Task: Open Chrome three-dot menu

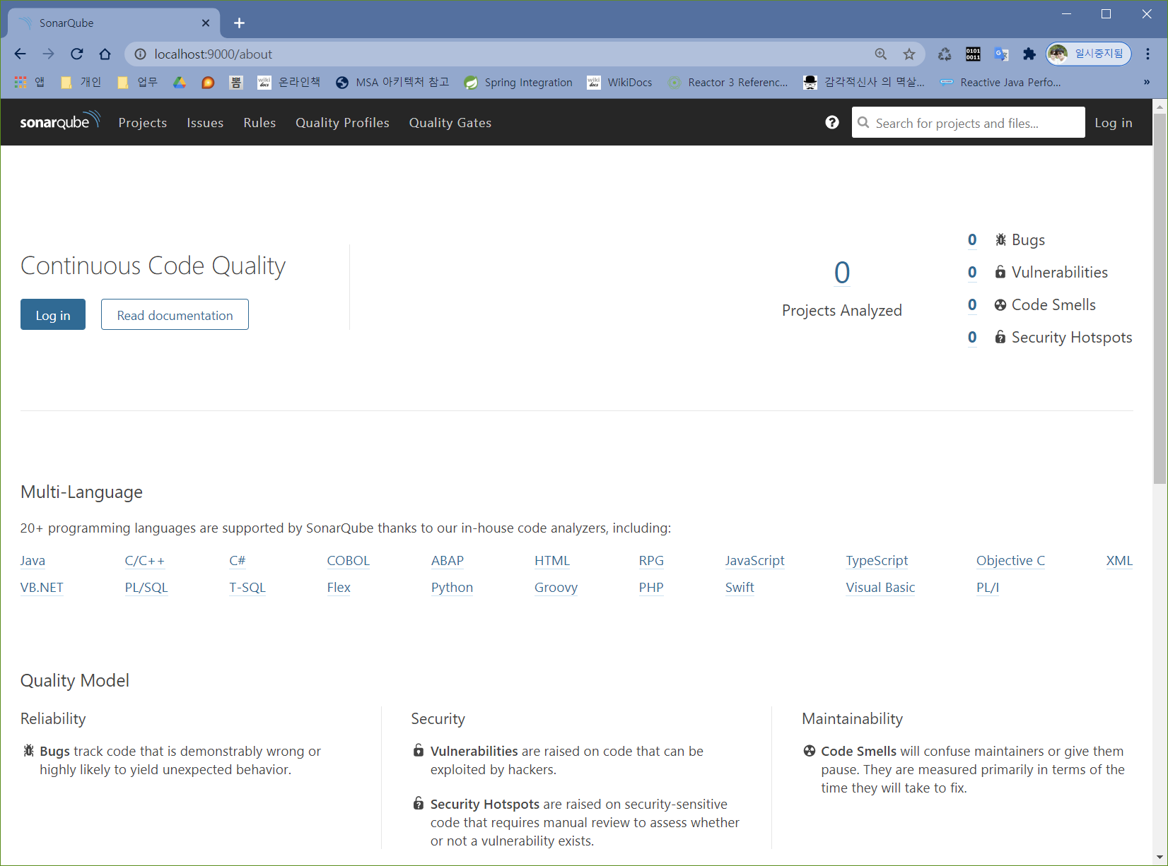Action: pyautogui.click(x=1147, y=54)
